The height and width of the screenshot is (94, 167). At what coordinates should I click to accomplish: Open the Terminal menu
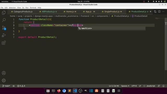click(x=33, y=8)
